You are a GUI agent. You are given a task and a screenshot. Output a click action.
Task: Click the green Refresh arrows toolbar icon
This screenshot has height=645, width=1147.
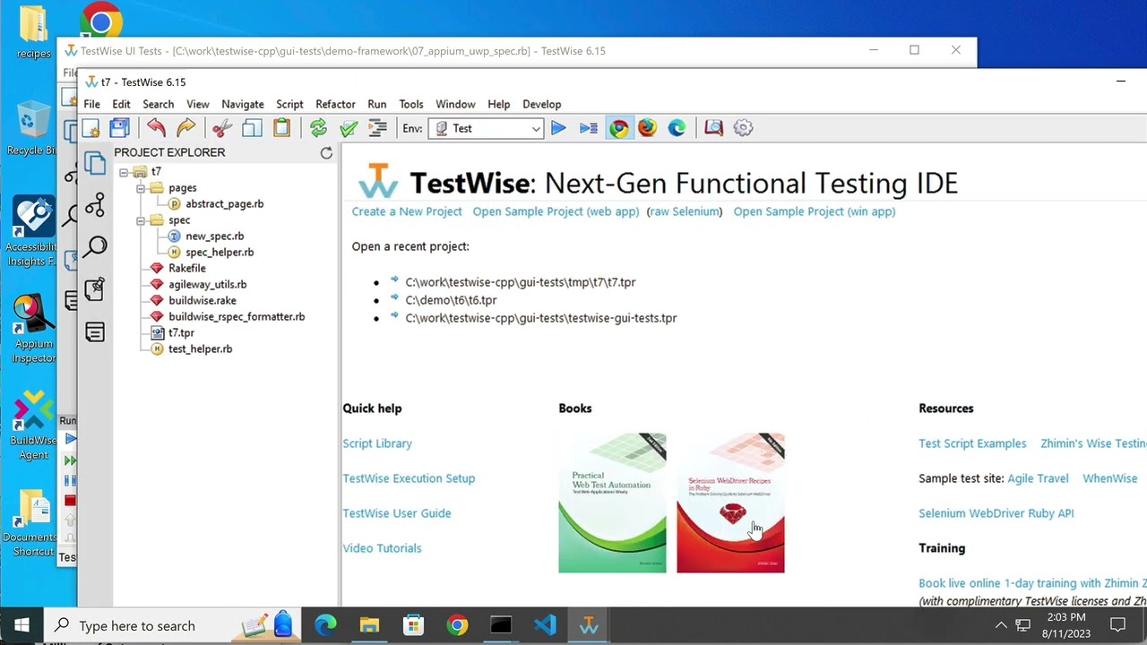pyautogui.click(x=318, y=128)
